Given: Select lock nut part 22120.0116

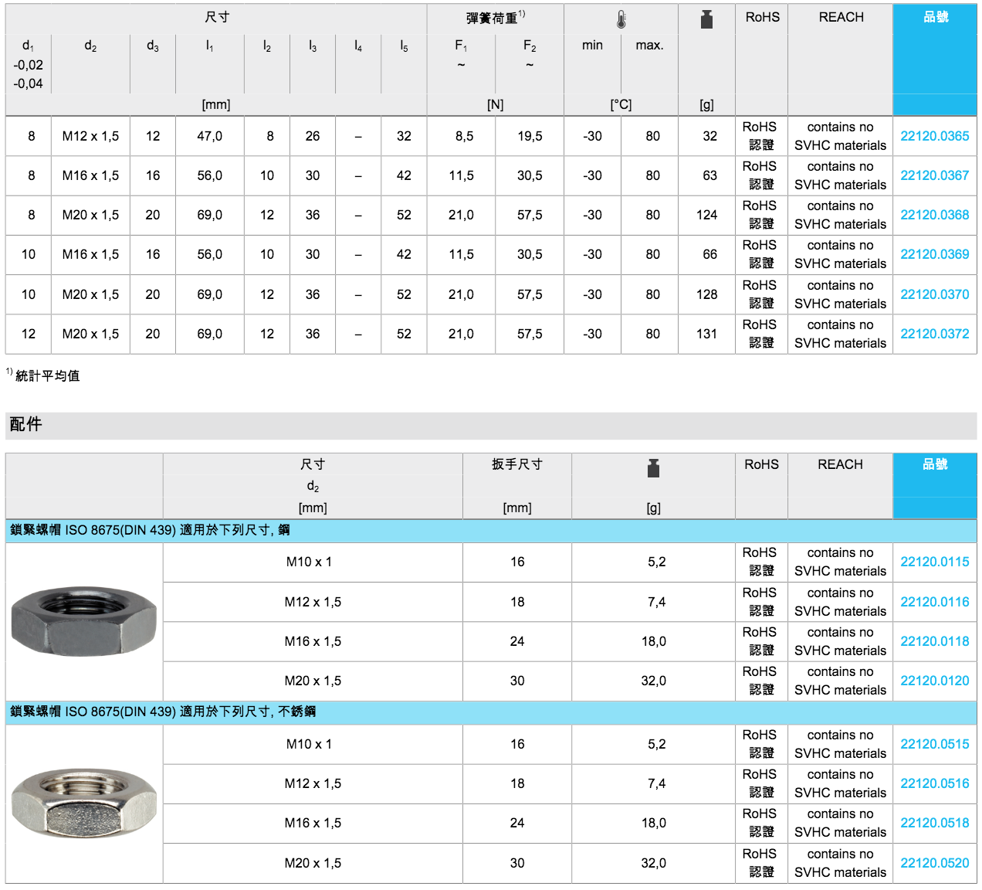Looking at the screenshot, I should click(x=934, y=602).
